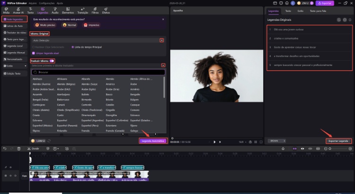Click the Legenda Automática button
The image size is (355, 194).
(x=153, y=141)
